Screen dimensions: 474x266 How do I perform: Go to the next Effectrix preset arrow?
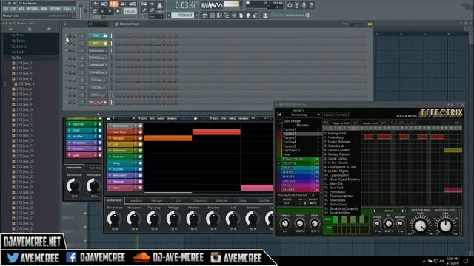(318, 115)
